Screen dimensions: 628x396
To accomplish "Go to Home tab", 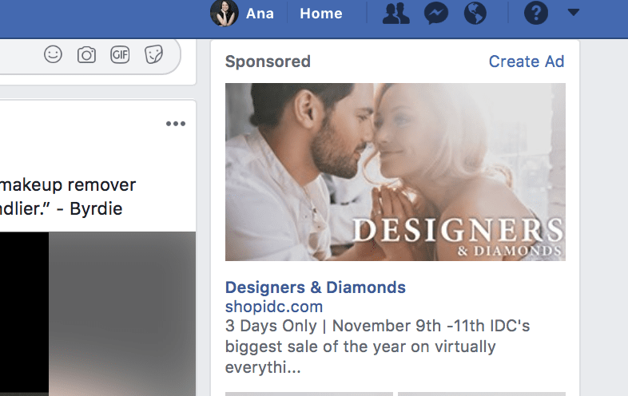I will (x=321, y=14).
